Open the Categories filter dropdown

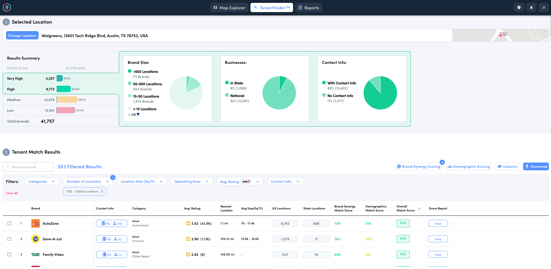(x=42, y=181)
